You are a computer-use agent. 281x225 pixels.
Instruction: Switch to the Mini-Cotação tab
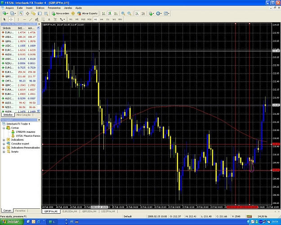(x=23, y=115)
